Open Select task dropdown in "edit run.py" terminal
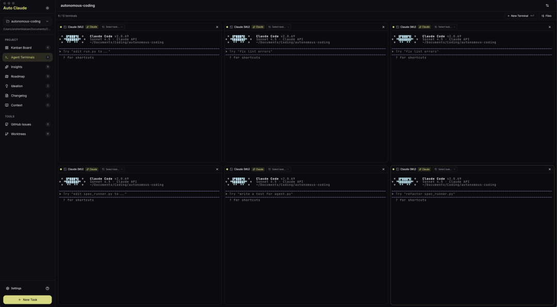This screenshot has width=557, height=307. 112,27
